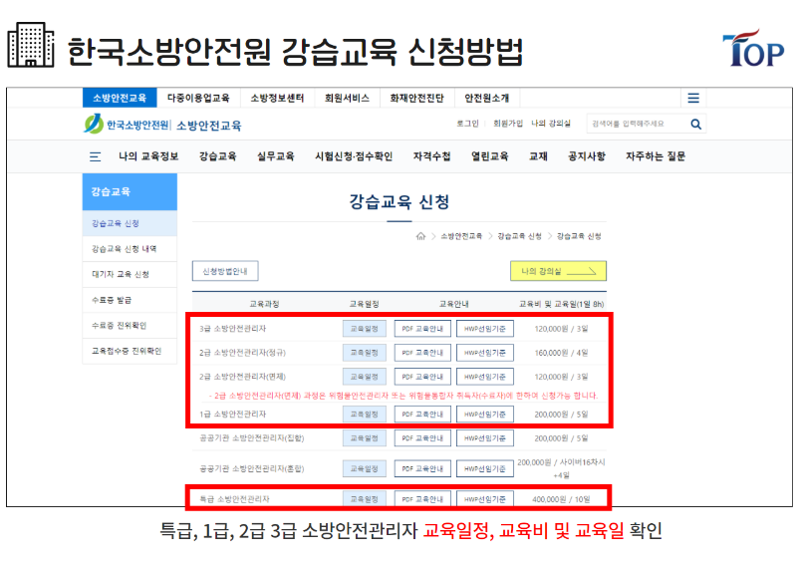
Task: Open 나의 교육정보 menu
Action: coord(148,156)
